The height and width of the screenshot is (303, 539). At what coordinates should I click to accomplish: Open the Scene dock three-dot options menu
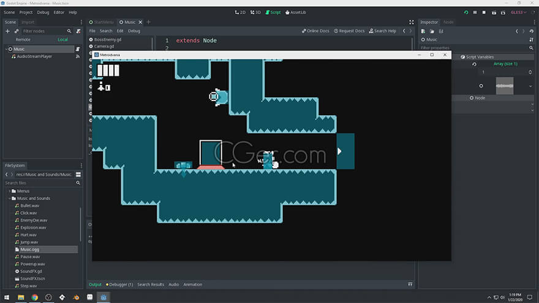[x=81, y=22]
